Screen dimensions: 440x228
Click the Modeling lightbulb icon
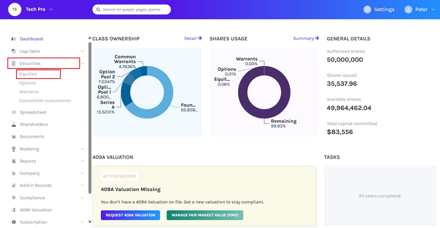click(14, 149)
